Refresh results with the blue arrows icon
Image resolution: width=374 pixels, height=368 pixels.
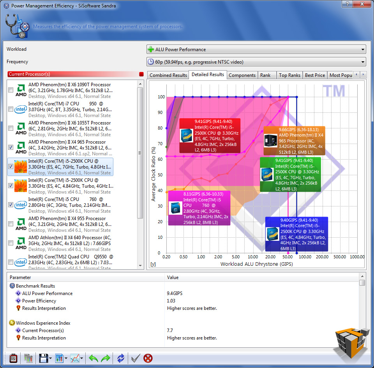(x=121, y=358)
